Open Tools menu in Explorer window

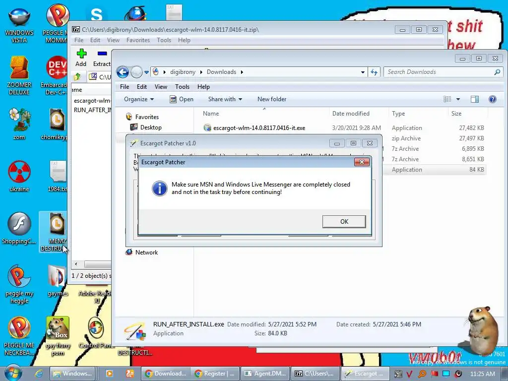click(182, 87)
